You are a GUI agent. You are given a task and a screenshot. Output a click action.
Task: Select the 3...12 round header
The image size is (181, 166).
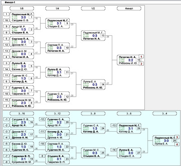coord(57,114)
